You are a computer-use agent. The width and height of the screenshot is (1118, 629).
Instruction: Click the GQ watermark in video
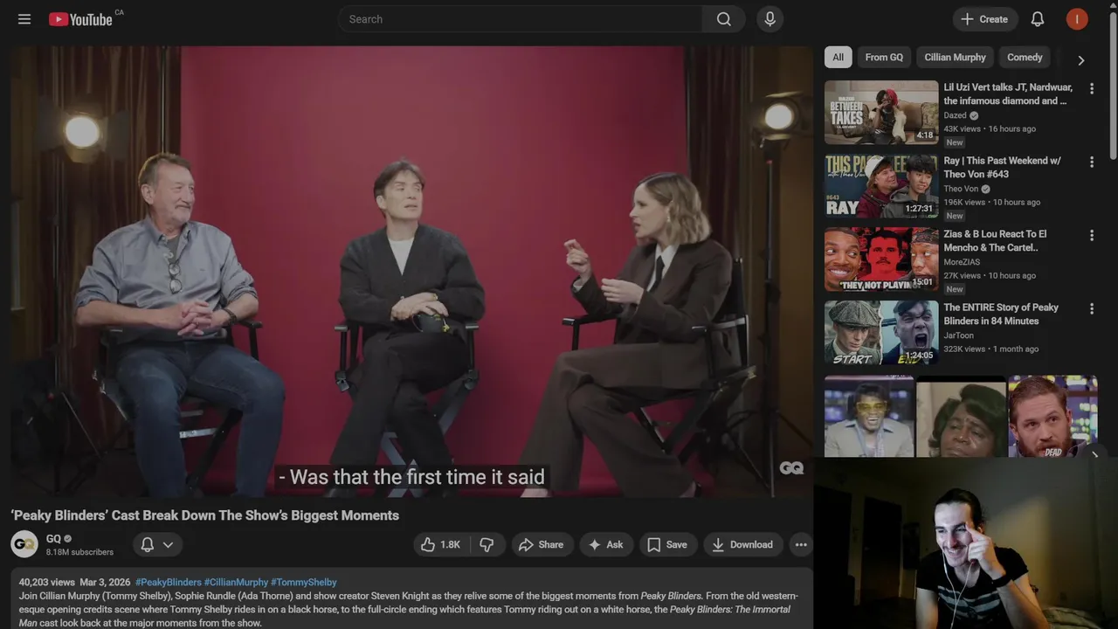click(791, 468)
